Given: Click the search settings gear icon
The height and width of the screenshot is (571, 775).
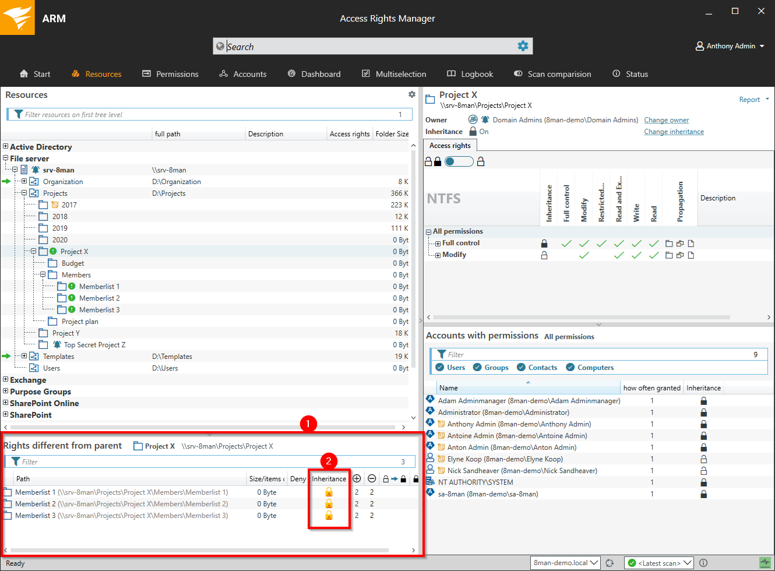Looking at the screenshot, I should pyautogui.click(x=523, y=46).
